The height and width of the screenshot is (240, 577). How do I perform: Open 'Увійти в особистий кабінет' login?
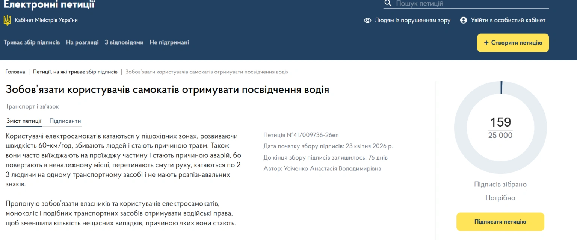tap(508, 20)
